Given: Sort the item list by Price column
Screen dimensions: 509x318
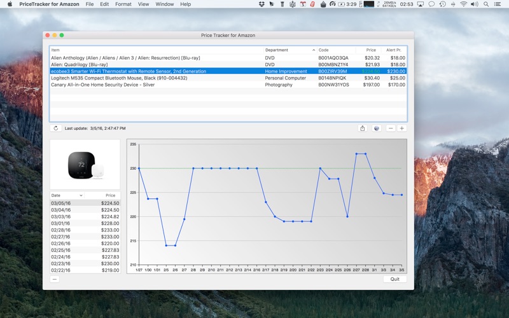Looking at the screenshot, I should [x=370, y=50].
